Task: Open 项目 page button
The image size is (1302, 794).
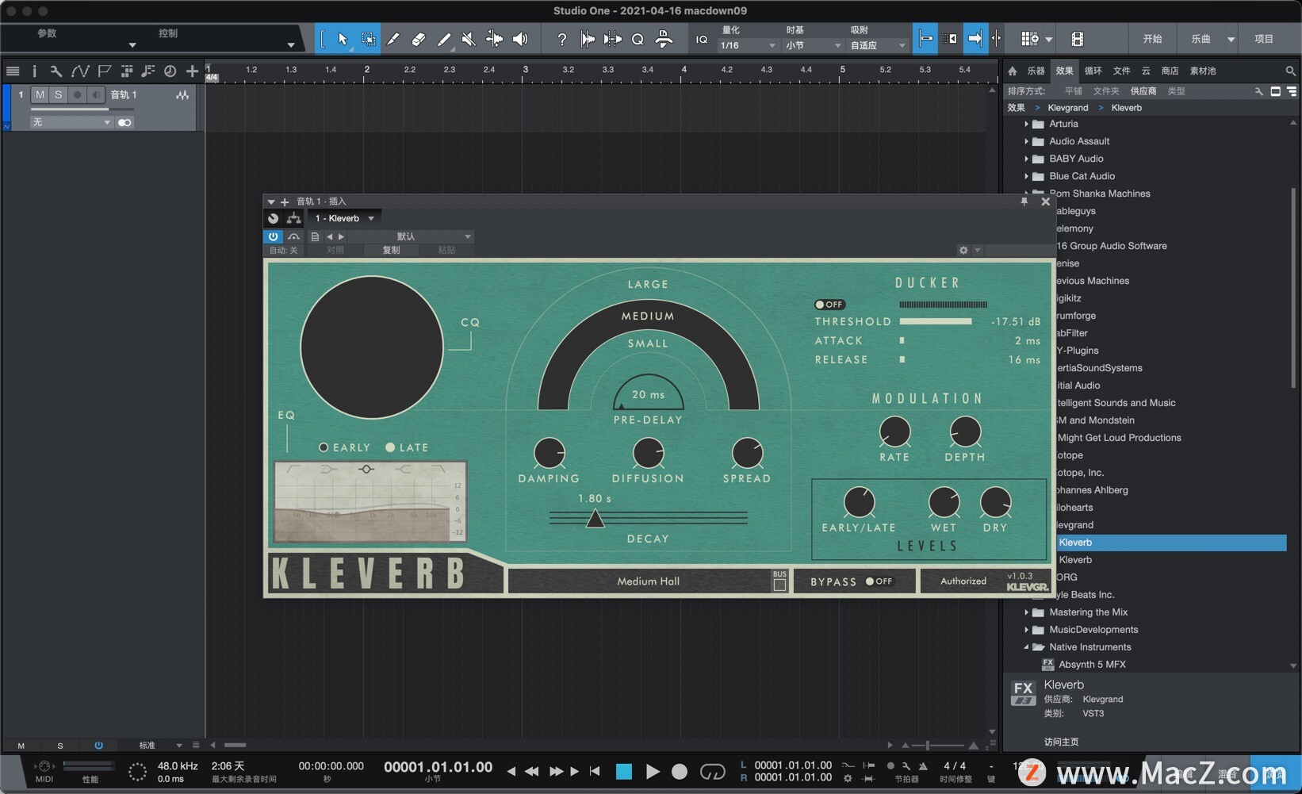Action: (1264, 39)
